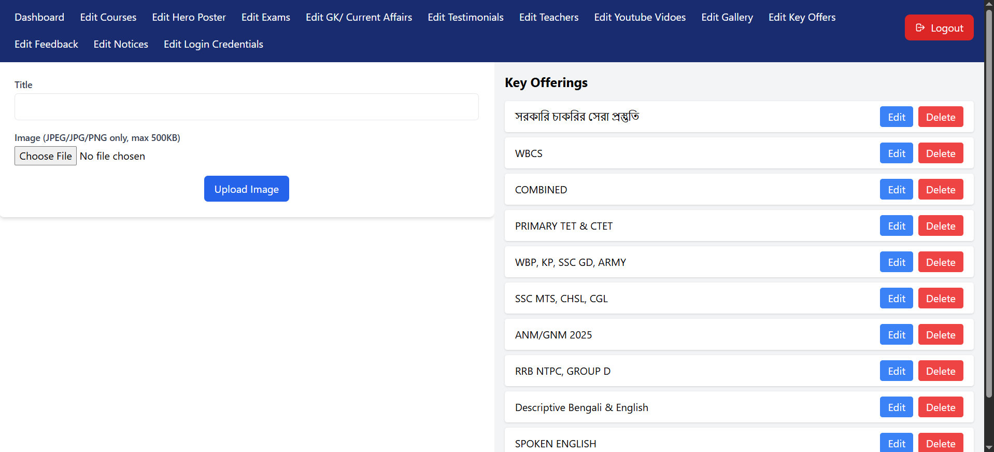
Task: Delete the সরকারি চাকরির সেরা প্রস্তুতি offering
Action: click(941, 117)
